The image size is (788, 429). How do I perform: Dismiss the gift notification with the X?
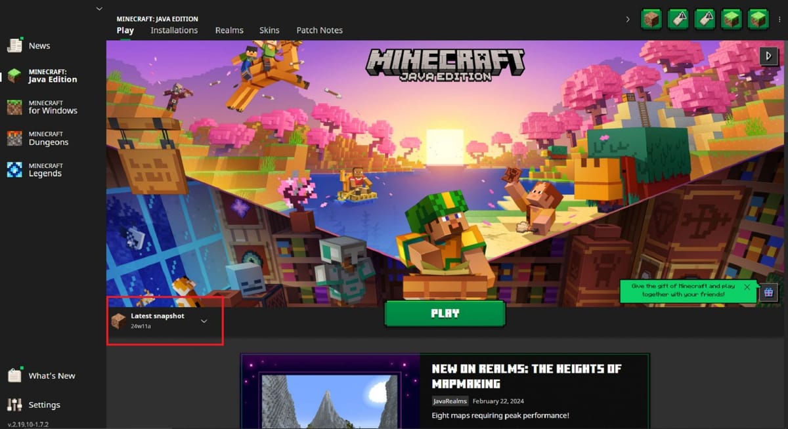pyautogui.click(x=747, y=287)
